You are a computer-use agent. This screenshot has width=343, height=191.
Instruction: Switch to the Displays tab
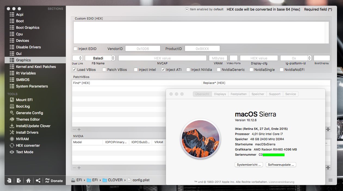[x=220, y=94]
